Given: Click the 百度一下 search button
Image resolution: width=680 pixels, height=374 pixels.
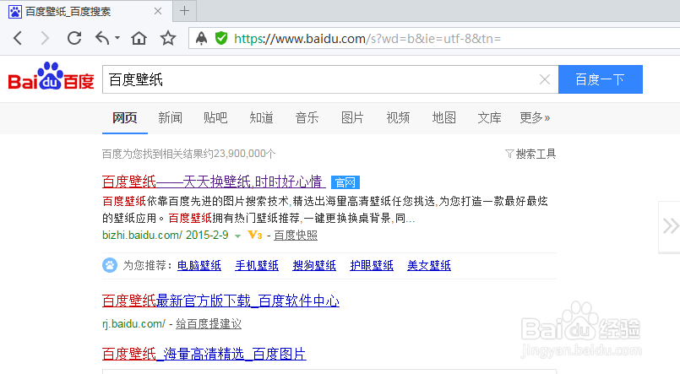Looking at the screenshot, I should (601, 79).
